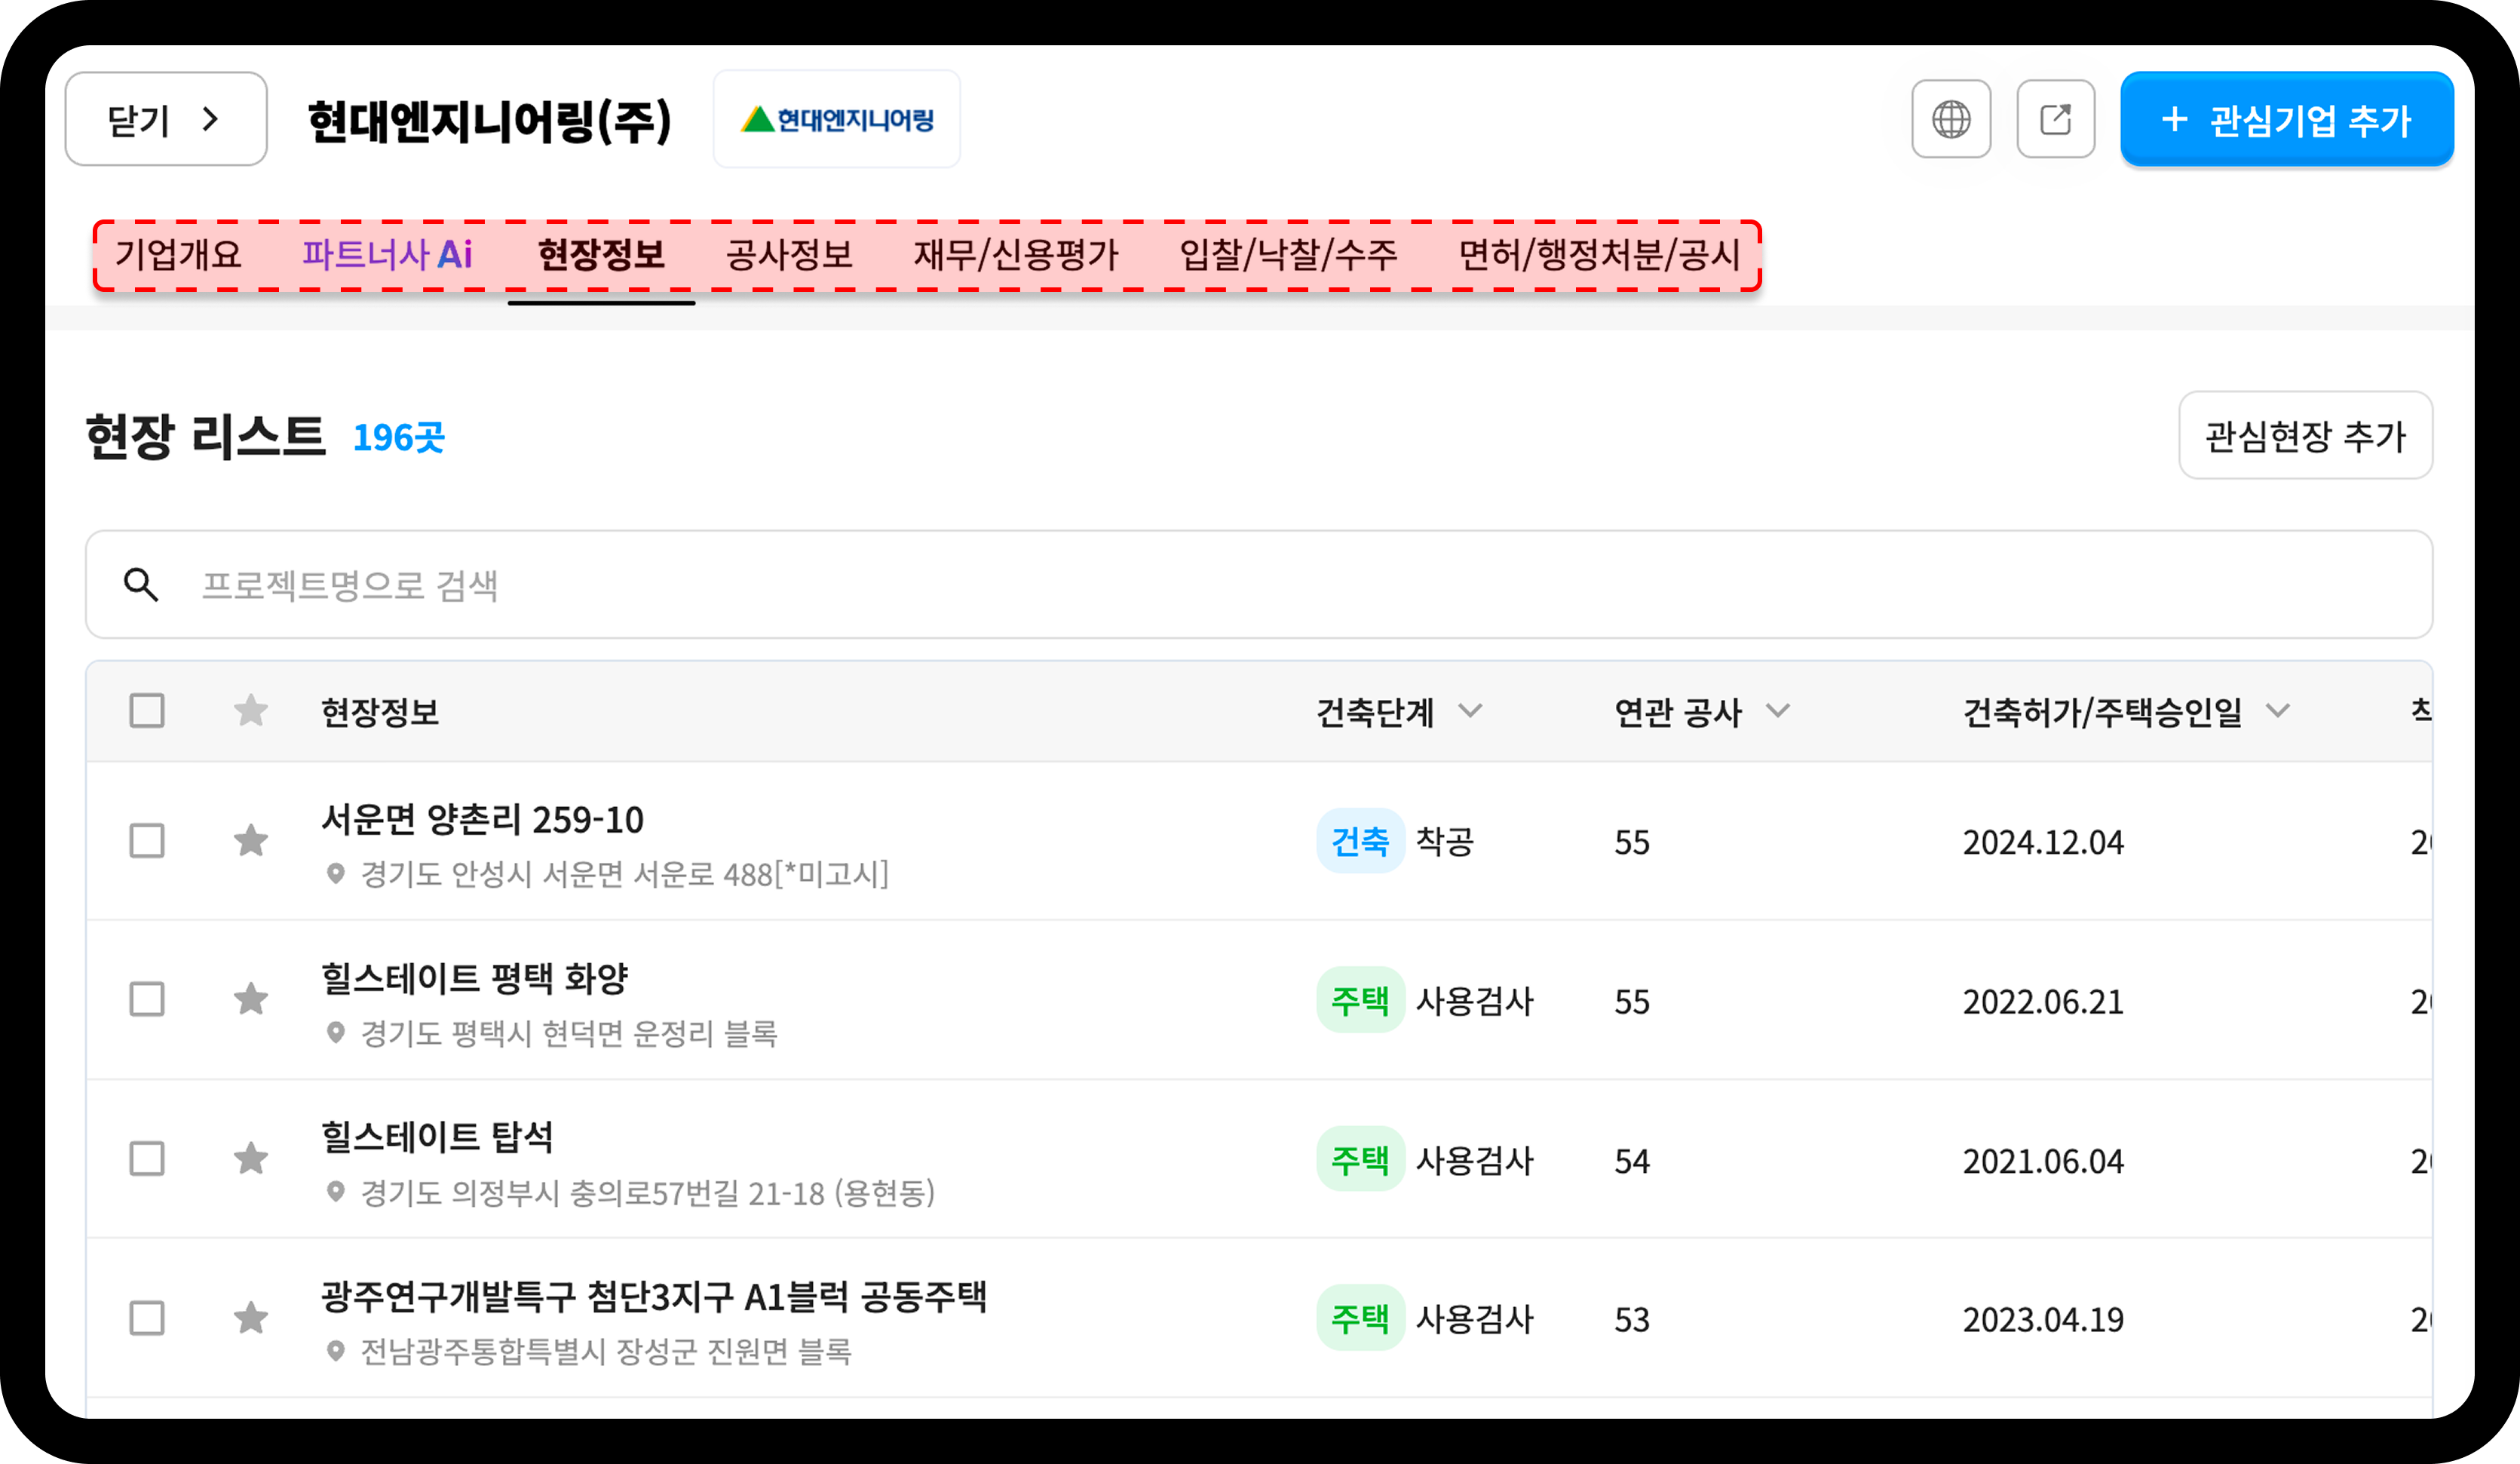Expand the 건축허가/주택승인일 column chevron
Screen dimensions: 2520x1464
(2277, 711)
